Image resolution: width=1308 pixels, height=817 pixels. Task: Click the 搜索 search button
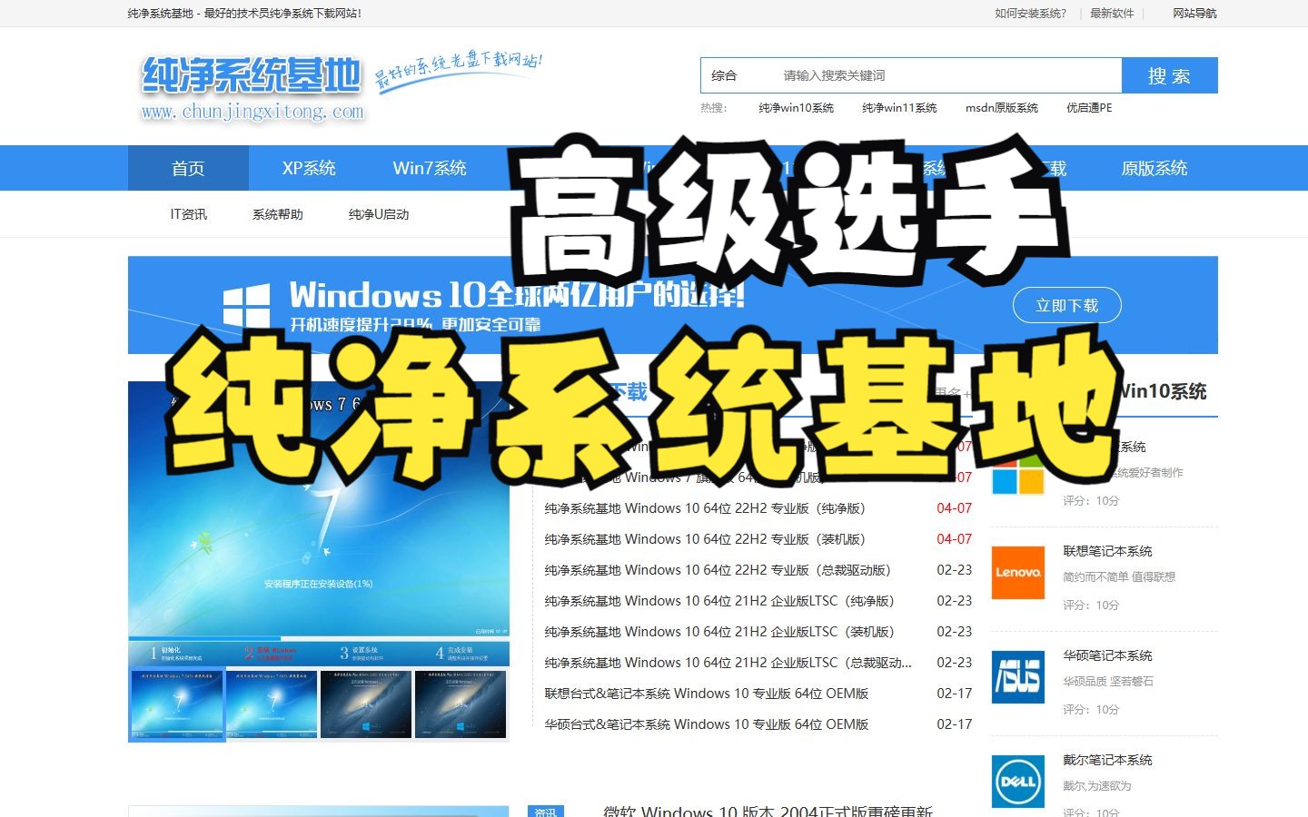pos(1169,75)
